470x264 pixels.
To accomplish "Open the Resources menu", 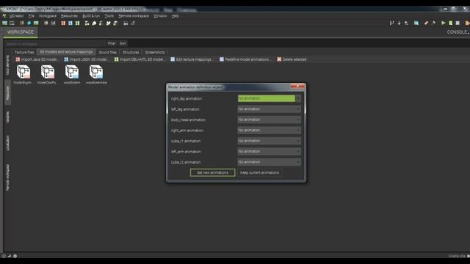I will [69, 15].
